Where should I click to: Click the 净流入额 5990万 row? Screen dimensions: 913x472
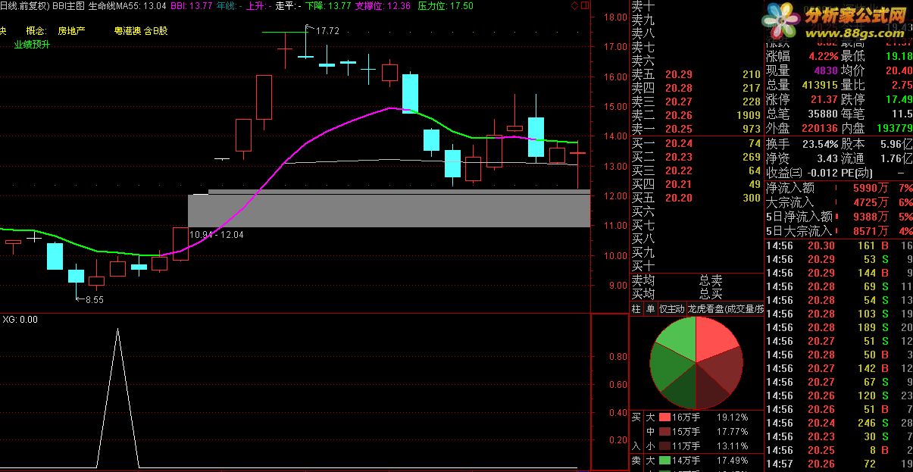point(839,188)
